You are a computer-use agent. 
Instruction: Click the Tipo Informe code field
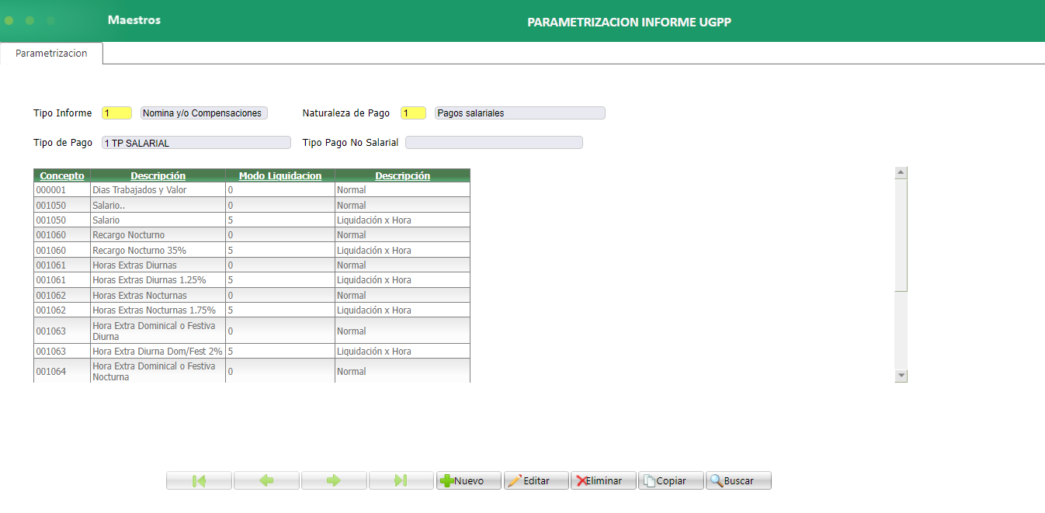tap(116, 113)
